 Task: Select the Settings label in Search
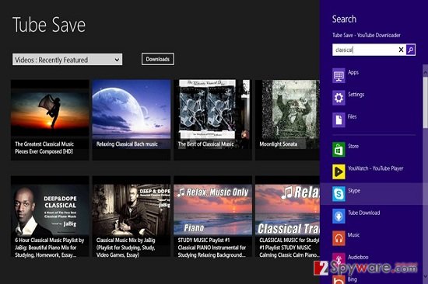tap(356, 95)
